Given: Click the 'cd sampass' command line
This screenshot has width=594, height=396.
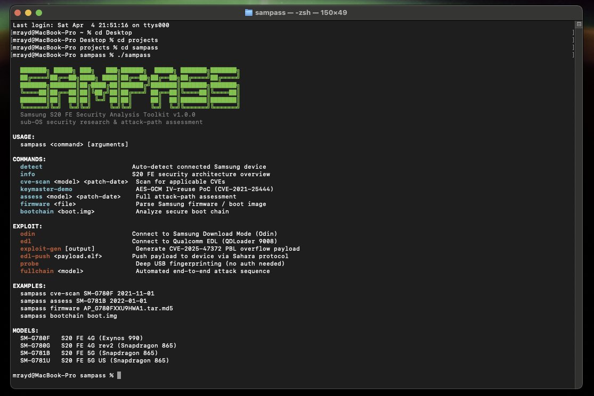Looking at the screenshot, I should point(85,47).
